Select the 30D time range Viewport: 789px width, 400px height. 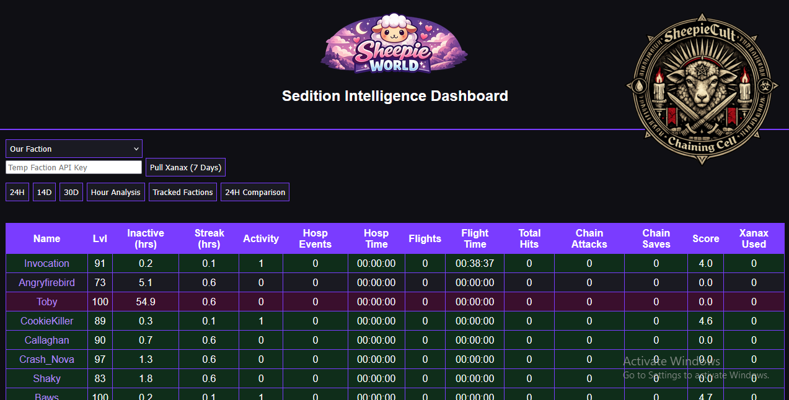click(x=71, y=192)
